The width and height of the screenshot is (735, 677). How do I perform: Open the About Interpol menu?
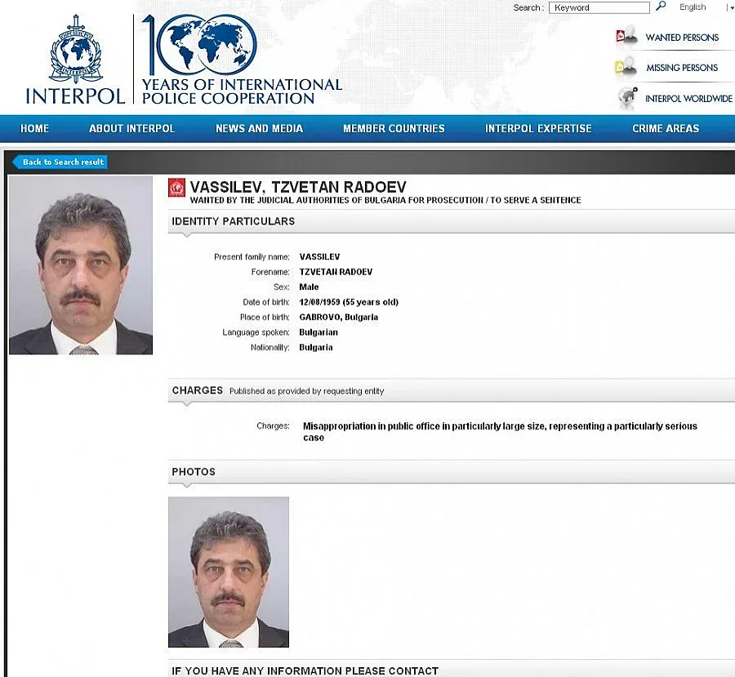[x=131, y=128]
